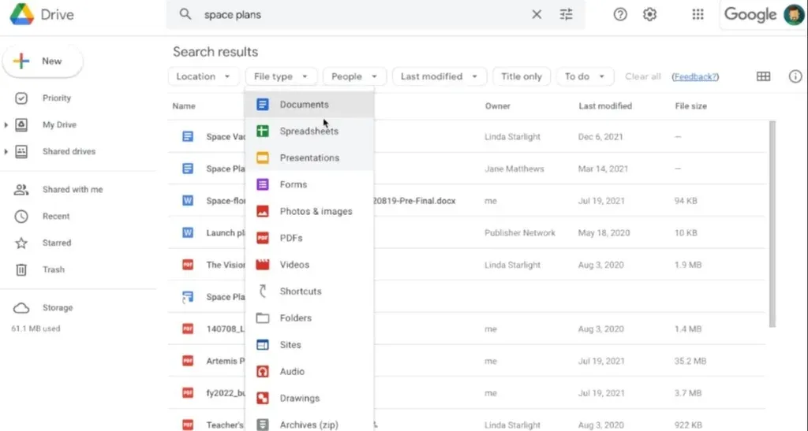Switch to grid layout view icon
This screenshot has height=431, width=808.
(x=763, y=76)
